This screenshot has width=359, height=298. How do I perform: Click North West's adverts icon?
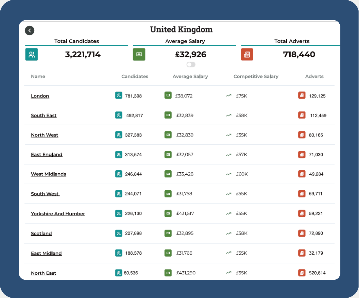(302, 134)
